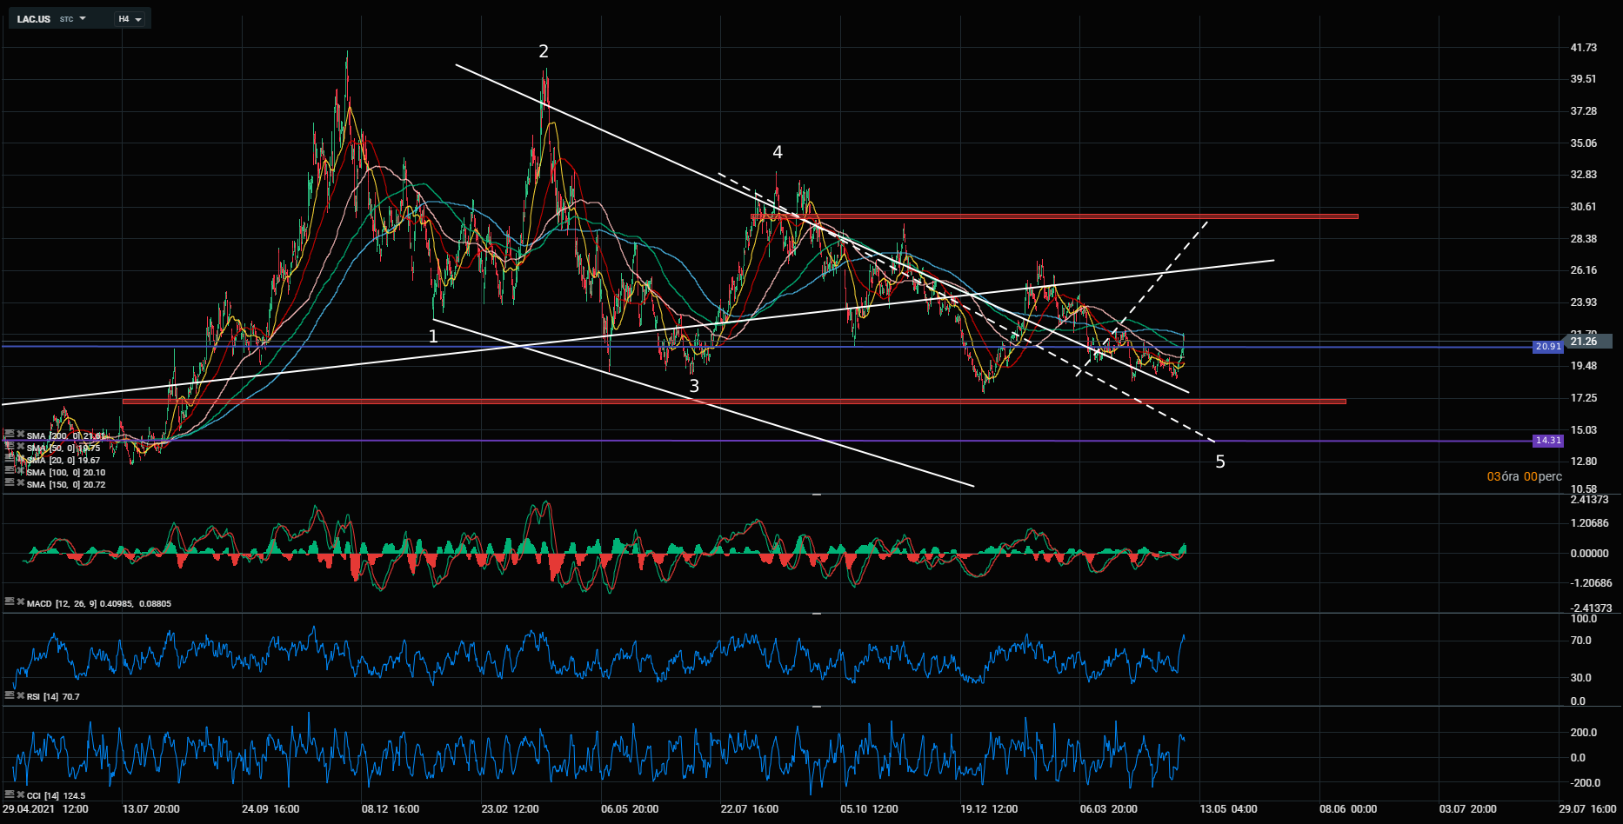Select the wave label 4 annotation
Image resolution: width=1623 pixels, height=824 pixels.
click(x=778, y=152)
